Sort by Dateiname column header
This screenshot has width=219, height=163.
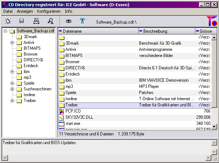click(x=98, y=31)
